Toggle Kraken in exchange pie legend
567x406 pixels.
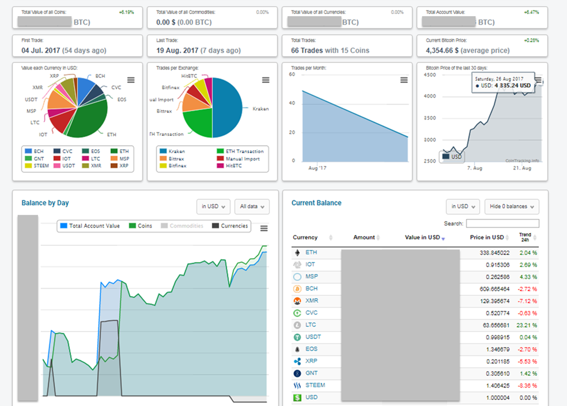[172, 151]
